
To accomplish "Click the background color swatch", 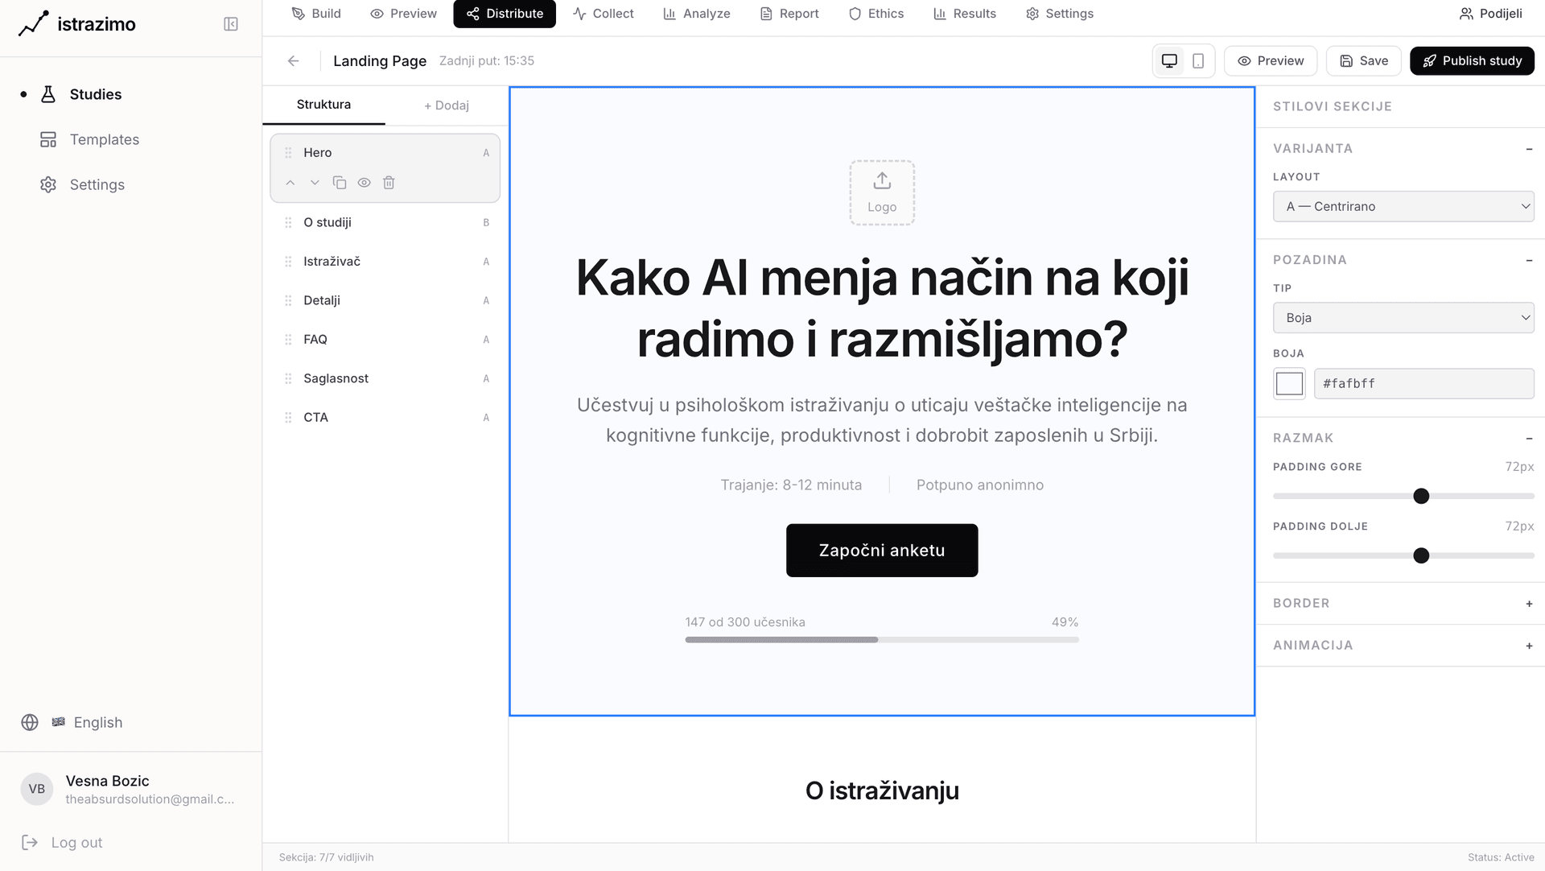I will coord(1289,383).
